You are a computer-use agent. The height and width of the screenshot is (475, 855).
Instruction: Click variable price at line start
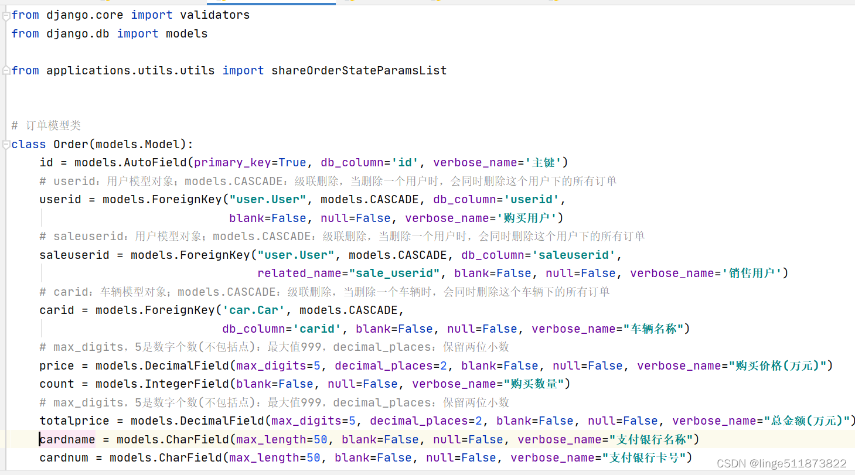[x=57, y=366]
